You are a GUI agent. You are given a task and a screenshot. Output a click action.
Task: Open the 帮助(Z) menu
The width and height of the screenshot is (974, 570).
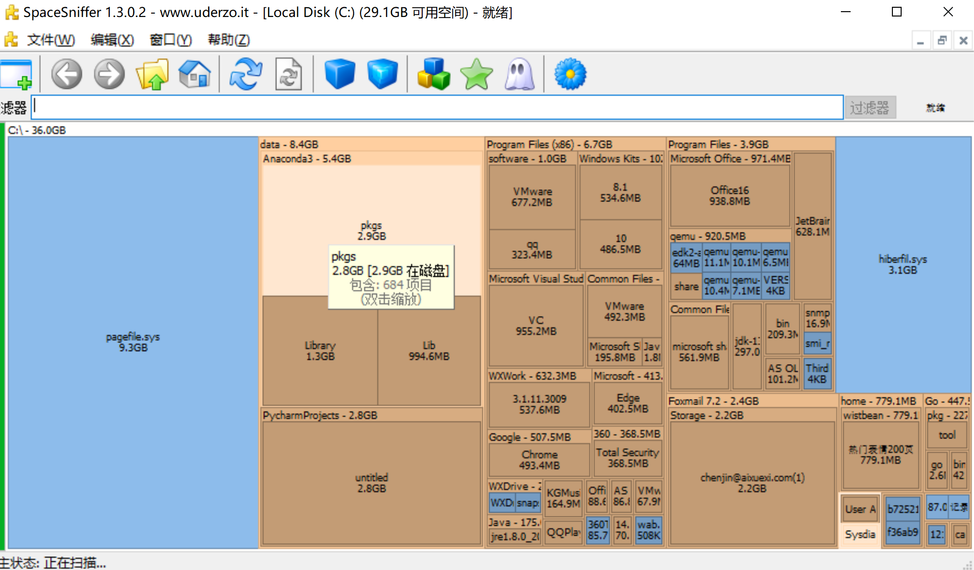point(229,40)
